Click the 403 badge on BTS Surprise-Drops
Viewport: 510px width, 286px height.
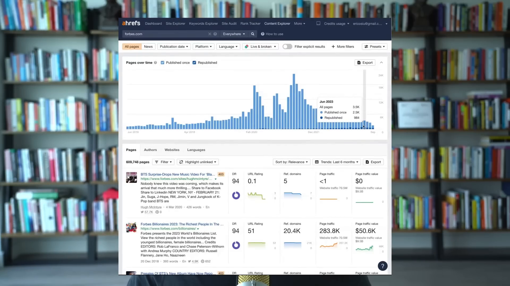tap(221, 174)
